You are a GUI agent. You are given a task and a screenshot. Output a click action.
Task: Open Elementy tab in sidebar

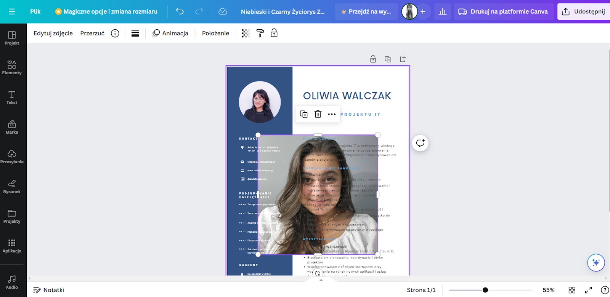[x=12, y=68]
